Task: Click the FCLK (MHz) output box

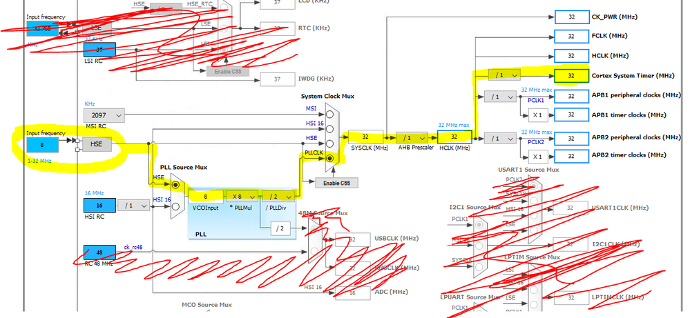Action: [572, 36]
